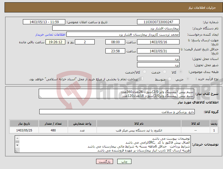
Task: Click the resize handle of description textarea
Action: [40, 97]
